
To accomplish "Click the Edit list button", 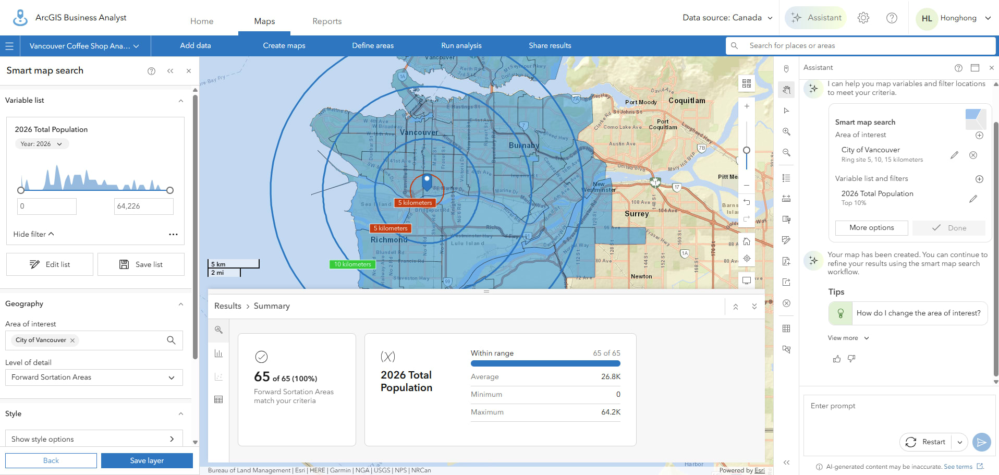I will click(50, 264).
